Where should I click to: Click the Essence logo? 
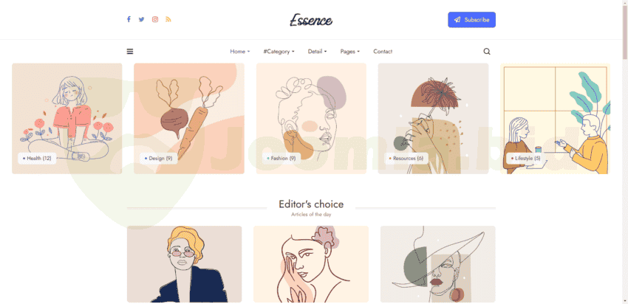(311, 20)
